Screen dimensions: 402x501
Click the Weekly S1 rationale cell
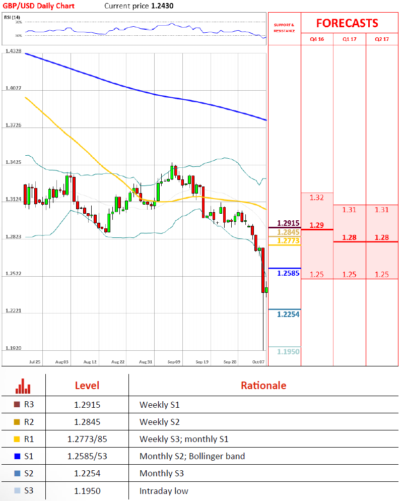[x=160, y=405]
